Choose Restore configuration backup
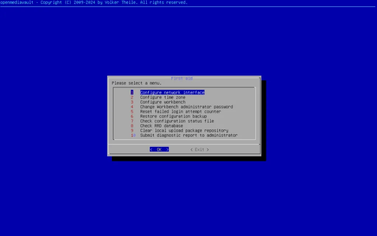377x236 pixels. click(x=173, y=116)
